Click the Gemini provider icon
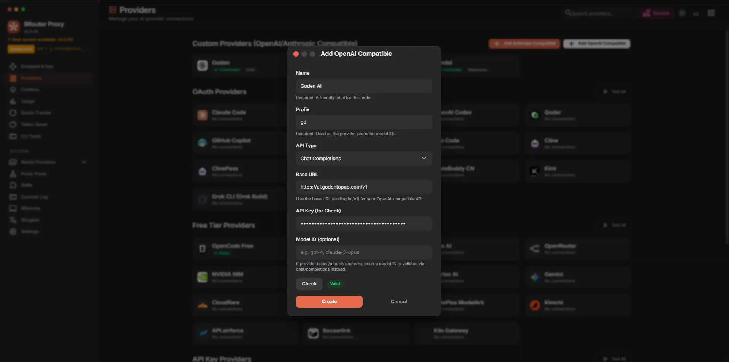The height and width of the screenshot is (362, 729). point(535,277)
